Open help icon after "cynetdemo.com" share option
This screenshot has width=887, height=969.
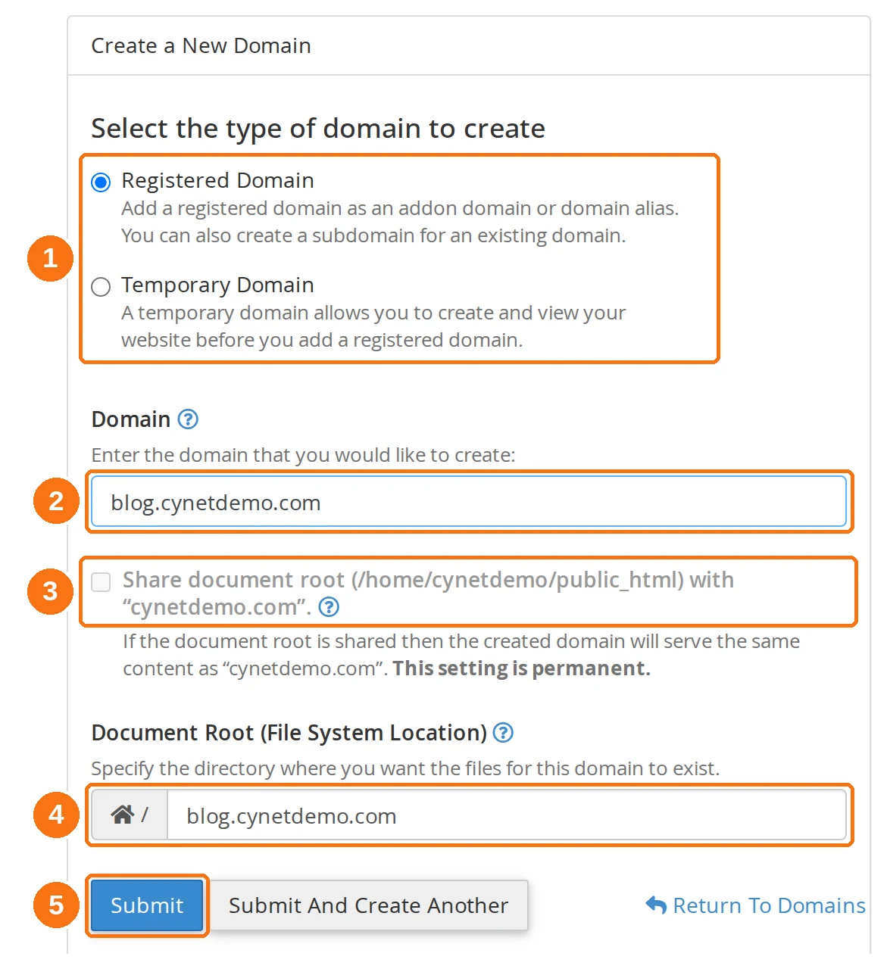[329, 606]
